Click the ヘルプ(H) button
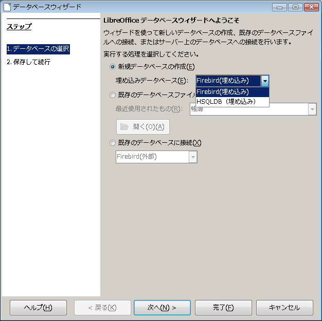 pos(38,308)
